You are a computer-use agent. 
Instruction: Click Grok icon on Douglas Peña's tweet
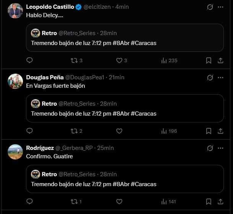pos(210,77)
